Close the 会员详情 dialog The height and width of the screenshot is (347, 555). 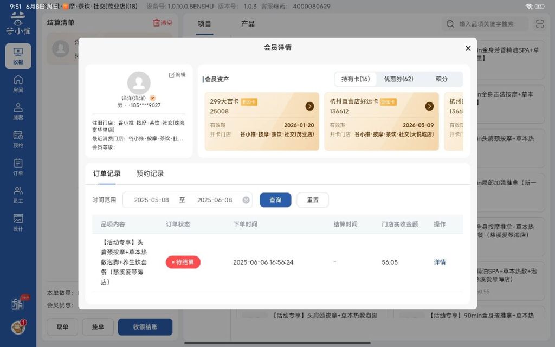[468, 48]
